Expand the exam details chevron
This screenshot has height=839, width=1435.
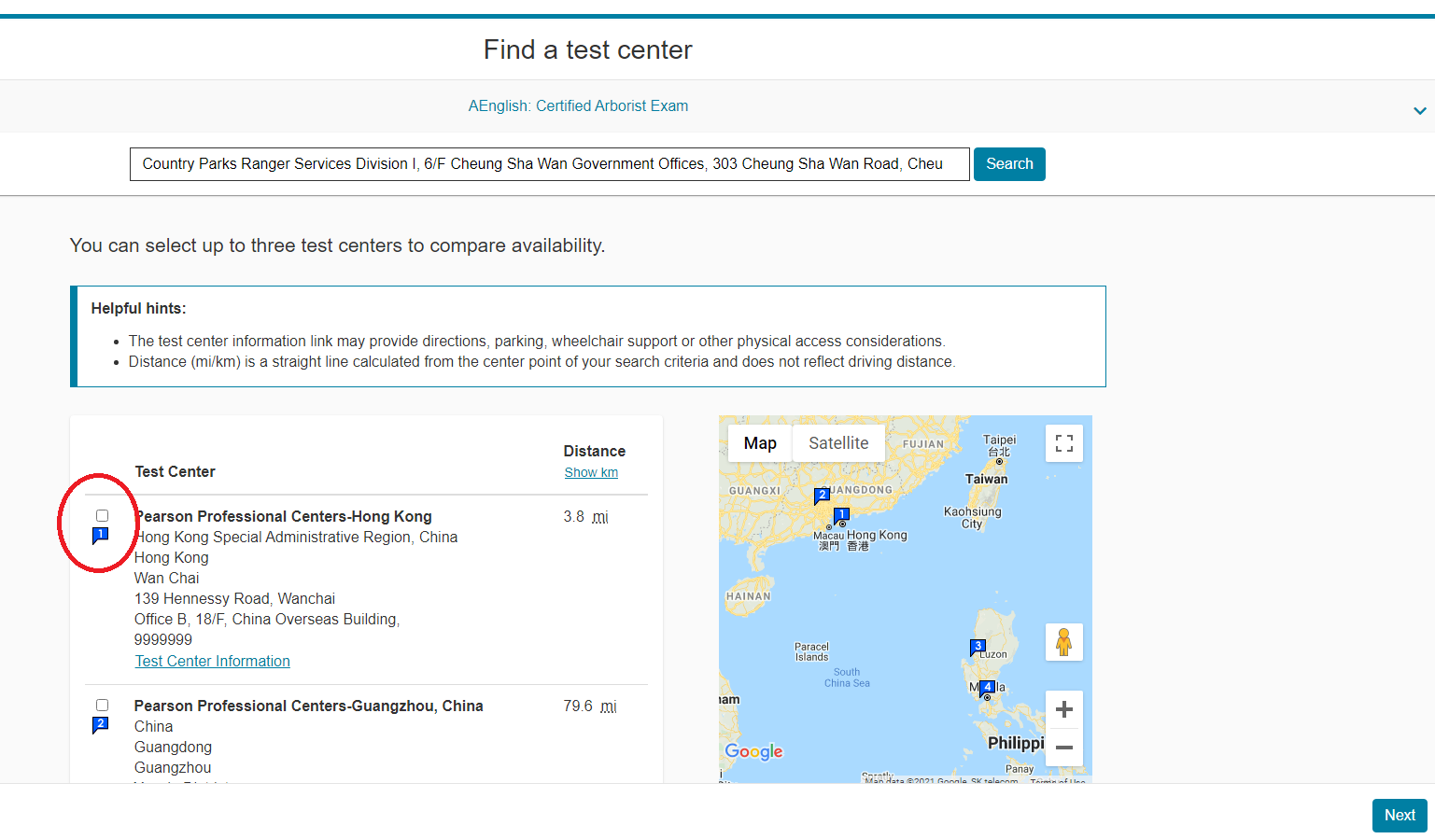(x=1419, y=111)
